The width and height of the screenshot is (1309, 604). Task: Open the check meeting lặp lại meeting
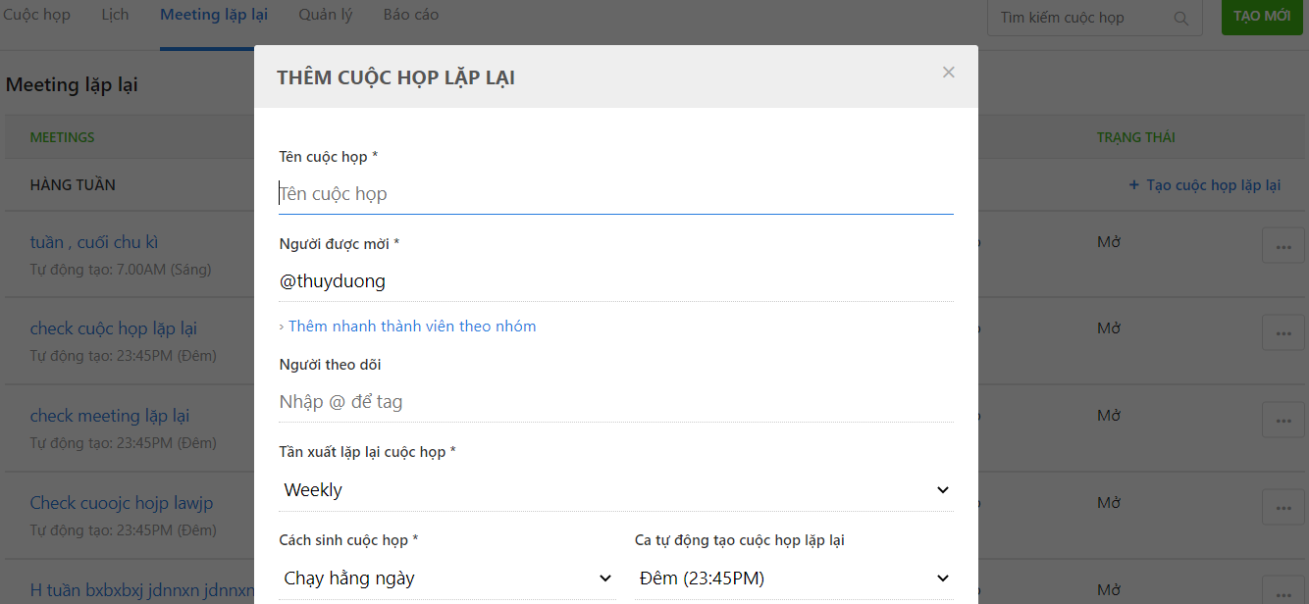pos(110,416)
